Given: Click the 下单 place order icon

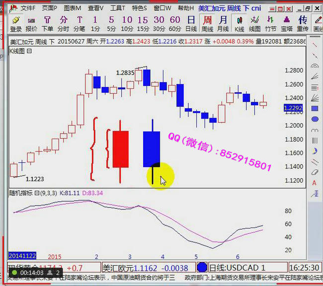Looking at the screenshot, I should (47, 23).
